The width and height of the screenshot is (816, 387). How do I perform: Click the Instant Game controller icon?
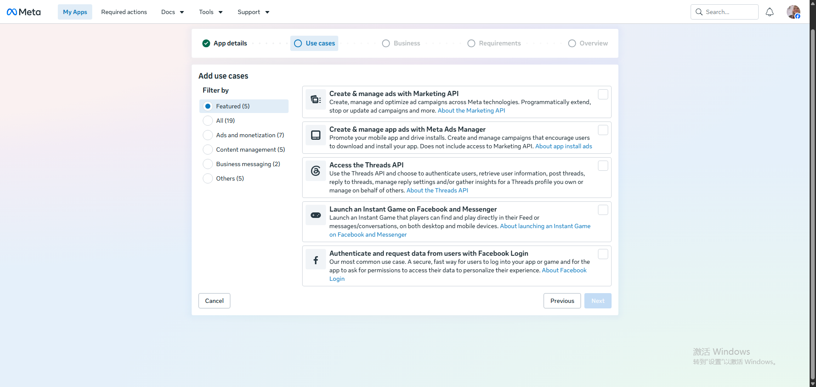tap(316, 215)
